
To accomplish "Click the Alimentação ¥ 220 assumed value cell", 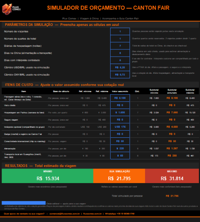I will point(120,148).
